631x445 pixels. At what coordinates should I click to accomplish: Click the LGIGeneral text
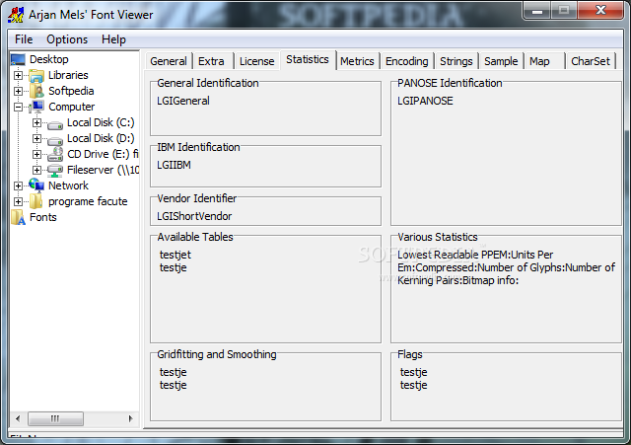[x=183, y=101]
